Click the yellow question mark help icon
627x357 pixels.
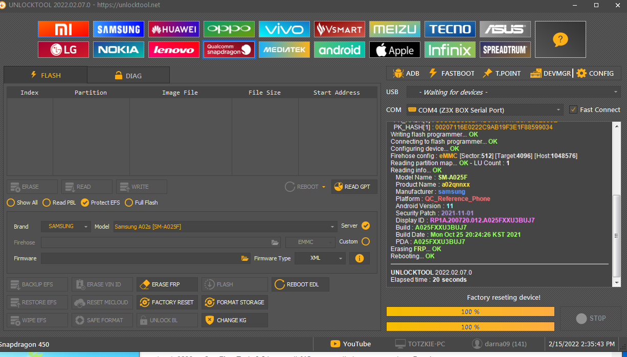point(561,39)
